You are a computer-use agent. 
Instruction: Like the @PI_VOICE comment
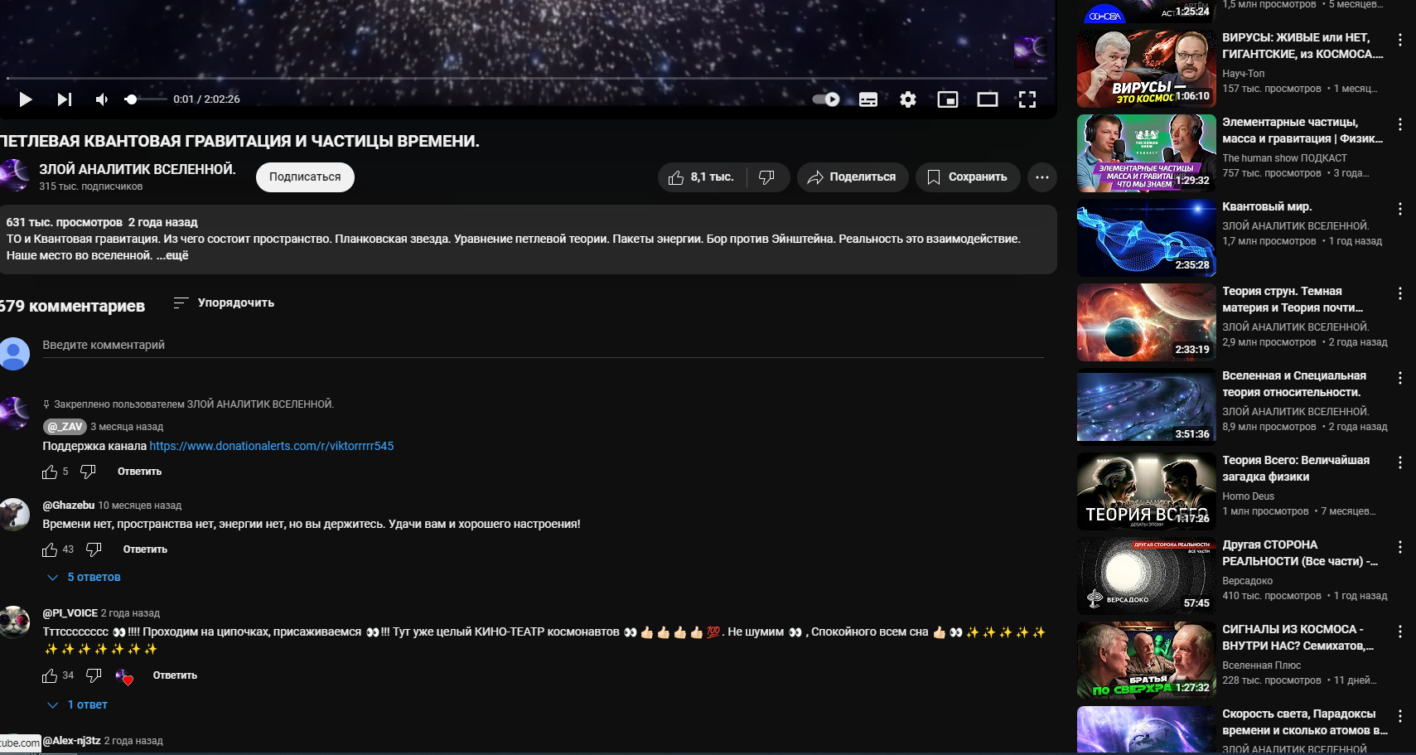[50, 675]
